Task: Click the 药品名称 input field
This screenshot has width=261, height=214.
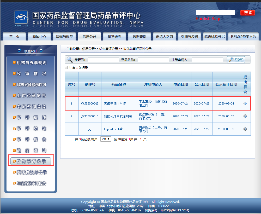Action: [x=153, y=59]
